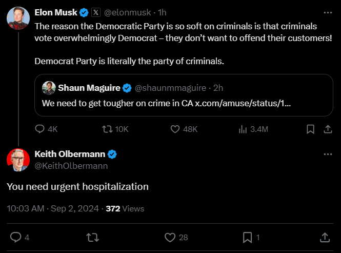Image resolution: width=341 pixels, height=253 pixels.
Task: Reply to Elon Musk's post
Action: (x=41, y=129)
